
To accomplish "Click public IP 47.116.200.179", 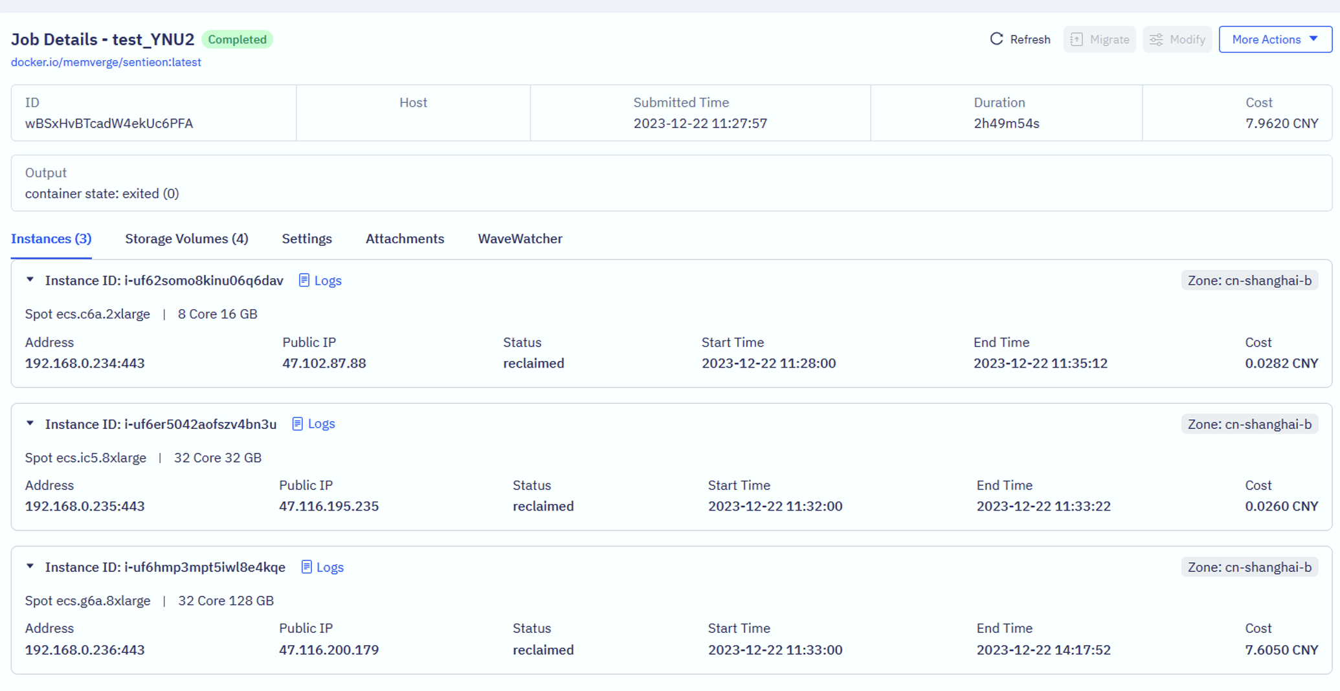I will (329, 650).
